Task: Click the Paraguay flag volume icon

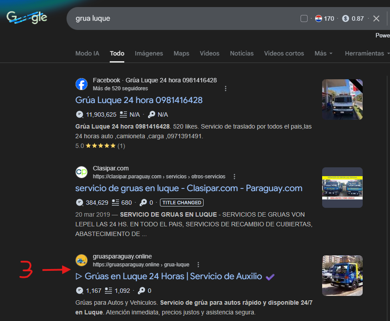Action: click(x=319, y=18)
